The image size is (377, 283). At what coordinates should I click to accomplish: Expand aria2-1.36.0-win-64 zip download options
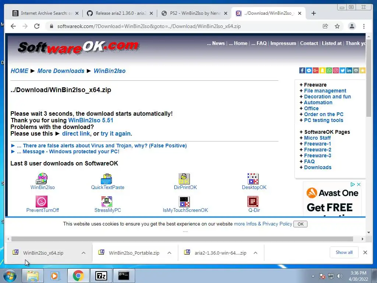click(x=256, y=253)
